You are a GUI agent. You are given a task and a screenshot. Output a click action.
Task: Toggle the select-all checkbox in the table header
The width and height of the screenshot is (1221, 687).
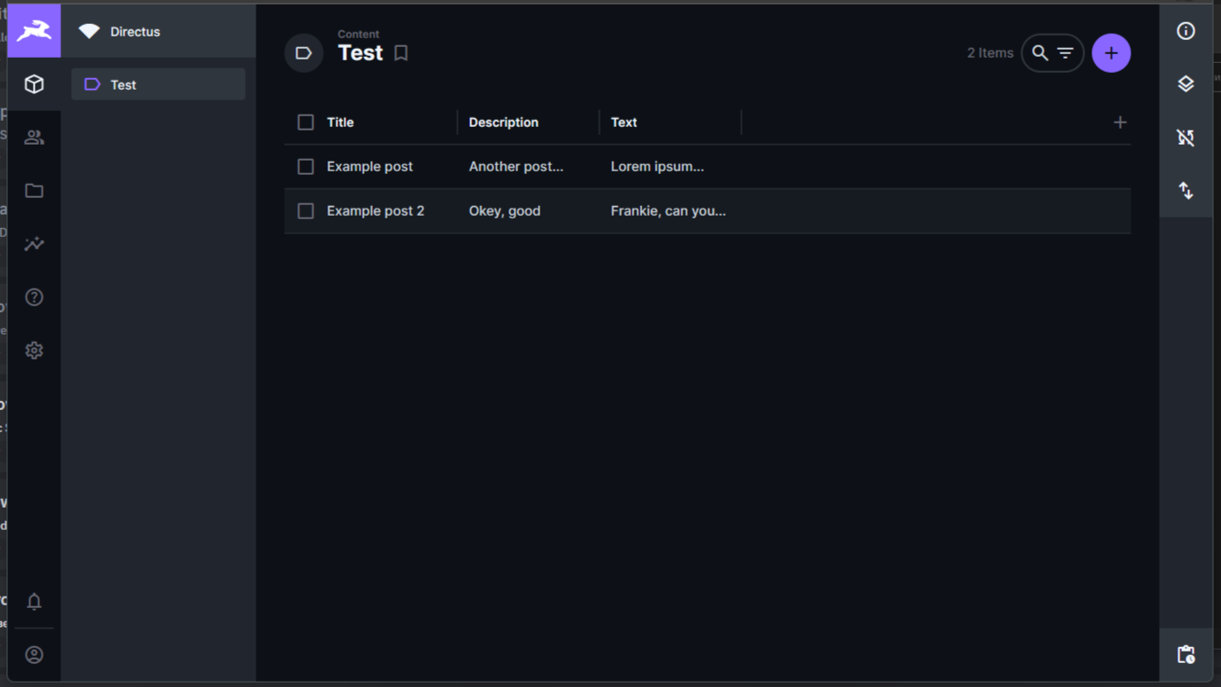(305, 122)
